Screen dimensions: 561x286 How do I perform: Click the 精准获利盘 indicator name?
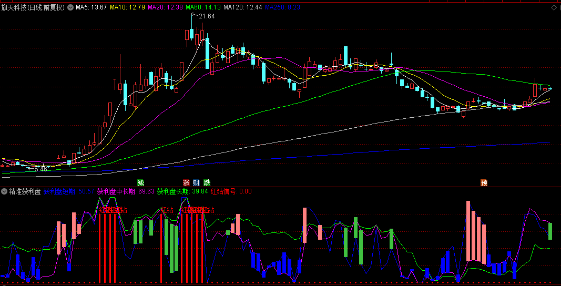click(25, 191)
